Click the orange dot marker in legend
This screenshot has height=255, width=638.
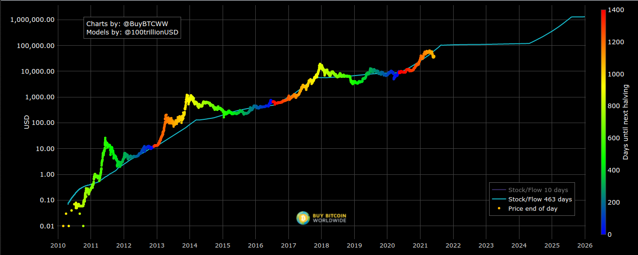click(x=498, y=209)
